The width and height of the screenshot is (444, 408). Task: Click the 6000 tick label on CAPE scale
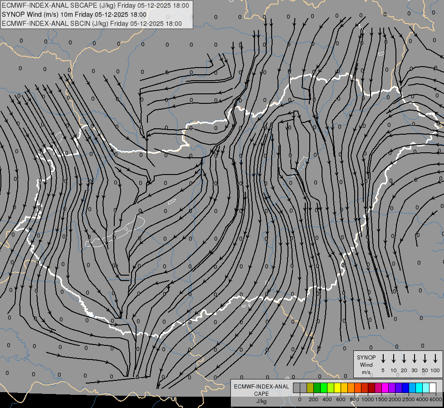pyautogui.click(x=436, y=399)
